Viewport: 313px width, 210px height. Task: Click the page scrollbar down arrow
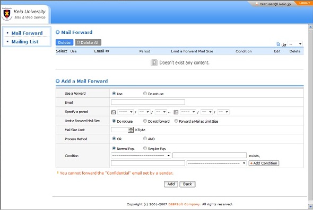point(310,206)
